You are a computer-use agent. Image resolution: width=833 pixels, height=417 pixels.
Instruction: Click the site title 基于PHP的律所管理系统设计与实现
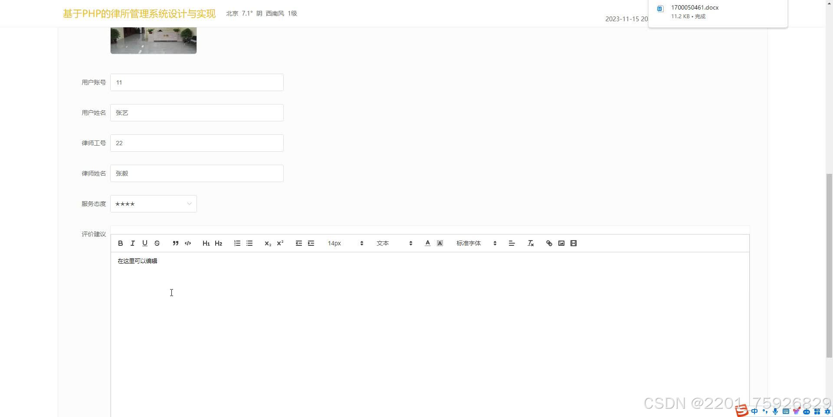click(139, 13)
